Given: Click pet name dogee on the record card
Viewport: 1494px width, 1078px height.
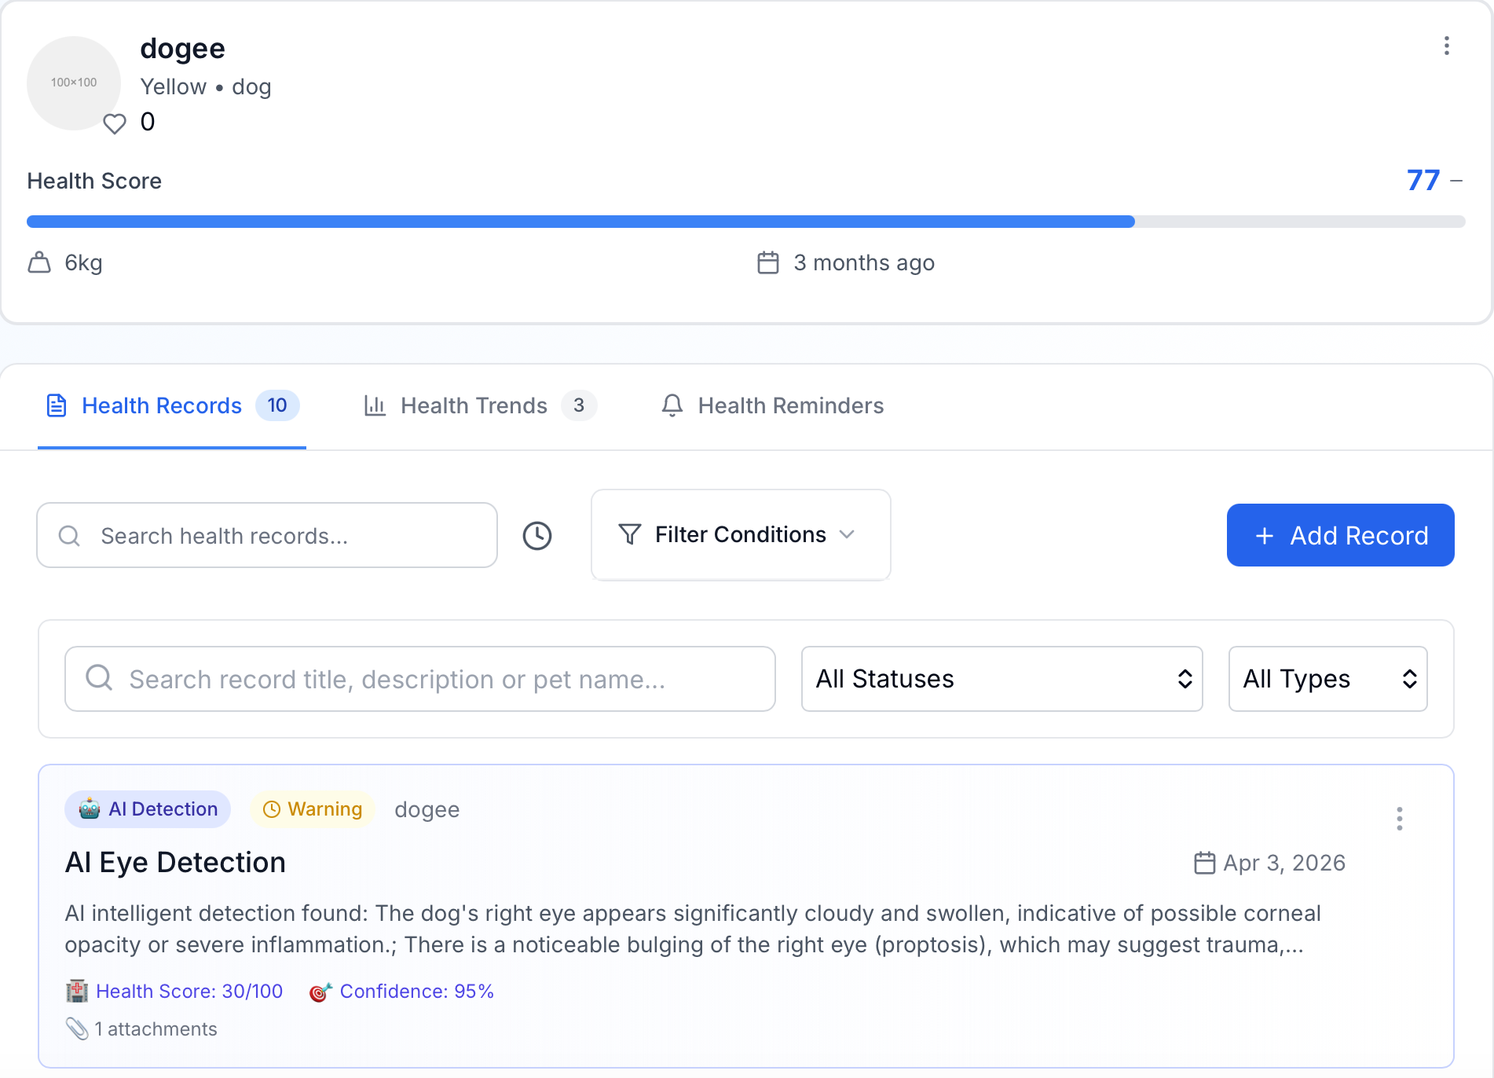Looking at the screenshot, I should pyautogui.click(x=427, y=809).
